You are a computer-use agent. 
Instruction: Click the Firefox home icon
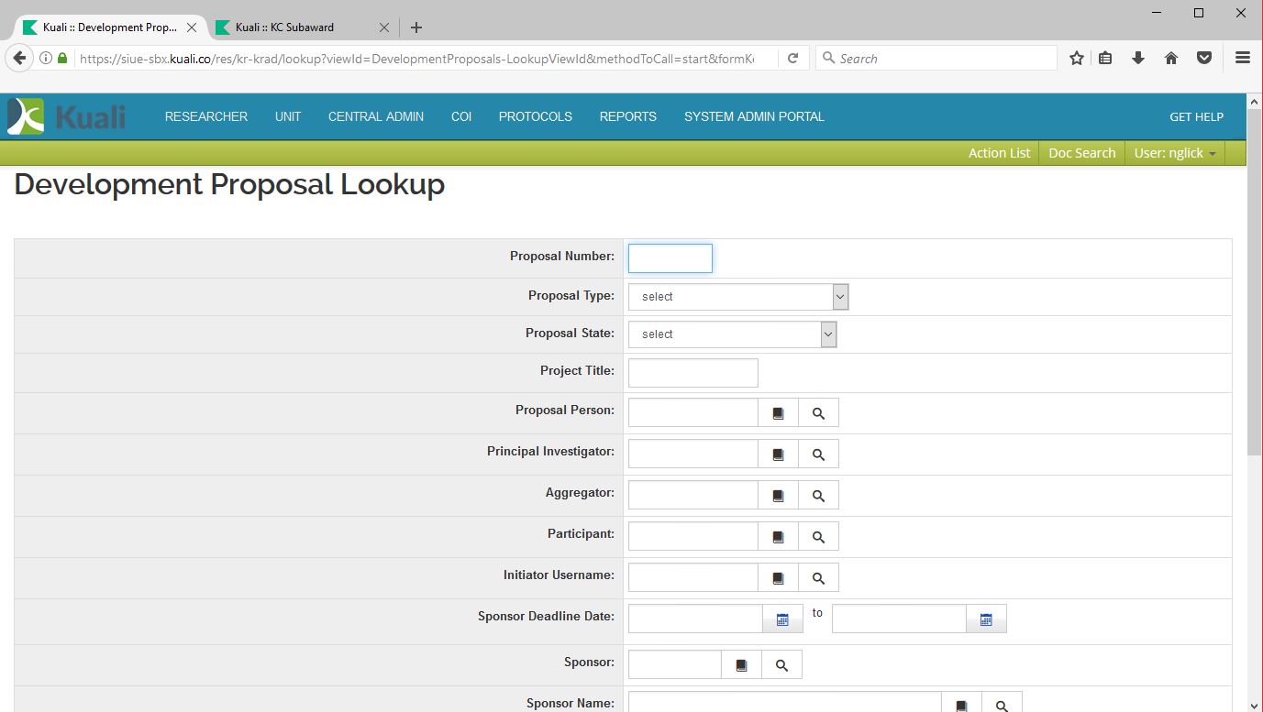(x=1170, y=58)
